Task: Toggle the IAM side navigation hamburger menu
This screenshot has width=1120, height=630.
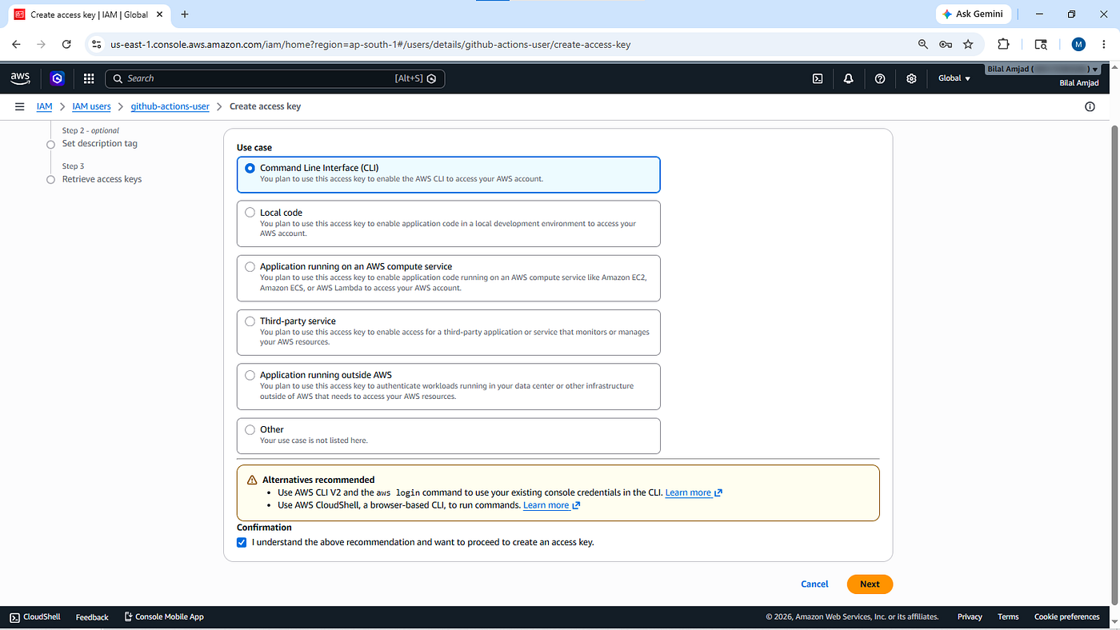Action: point(20,106)
